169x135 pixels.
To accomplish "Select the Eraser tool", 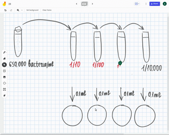I will click(x=5, y=58).
